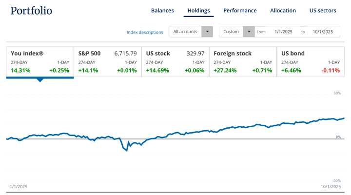The width and height of the screenshot is (351, 195).
Task: Select the Foreign stock index card
Action: click(x=242, y=62)
